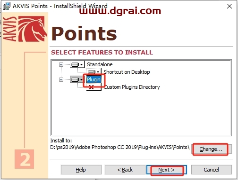Click the AKVIS horse logo

[33, 29]
